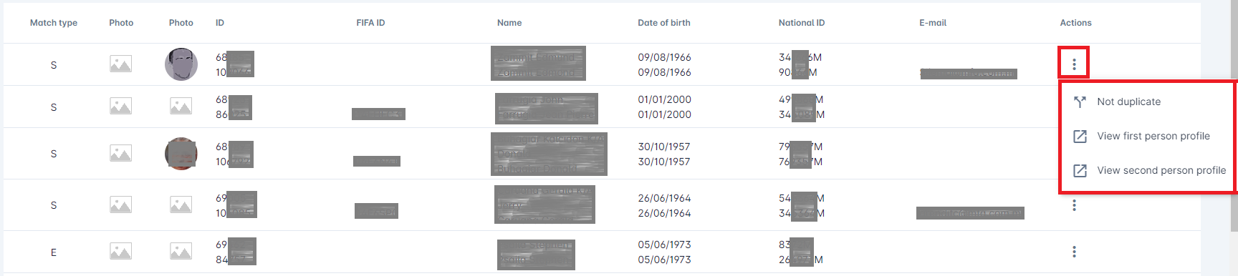Click the avatar photo in the first row
Screen dimensions: 1238x276
click(181, 64)
